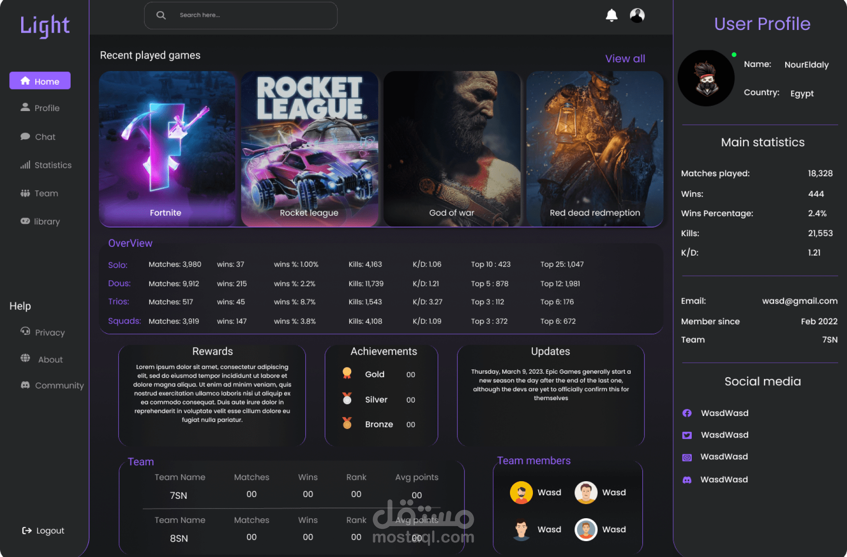Open the library menu item
847x557 pixels.
pyautogui.click(x=40, y=221)
